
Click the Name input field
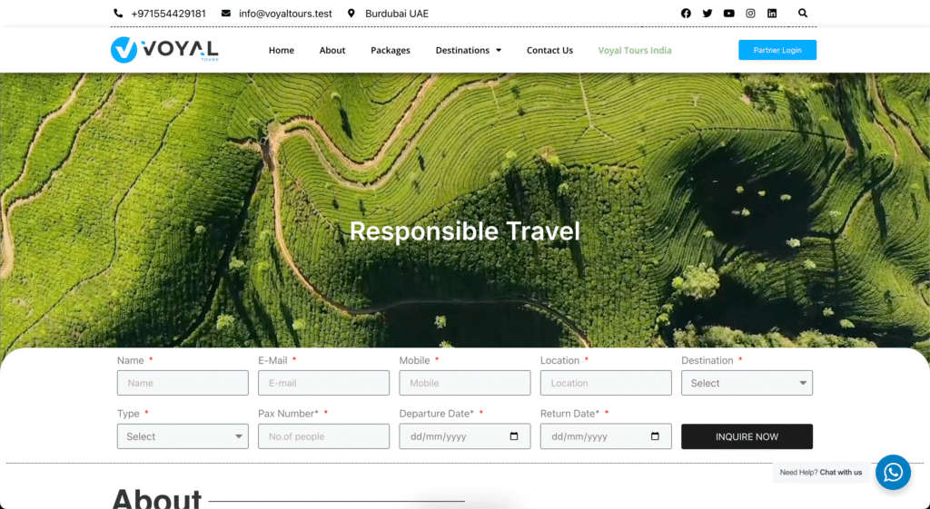[183, 383]
